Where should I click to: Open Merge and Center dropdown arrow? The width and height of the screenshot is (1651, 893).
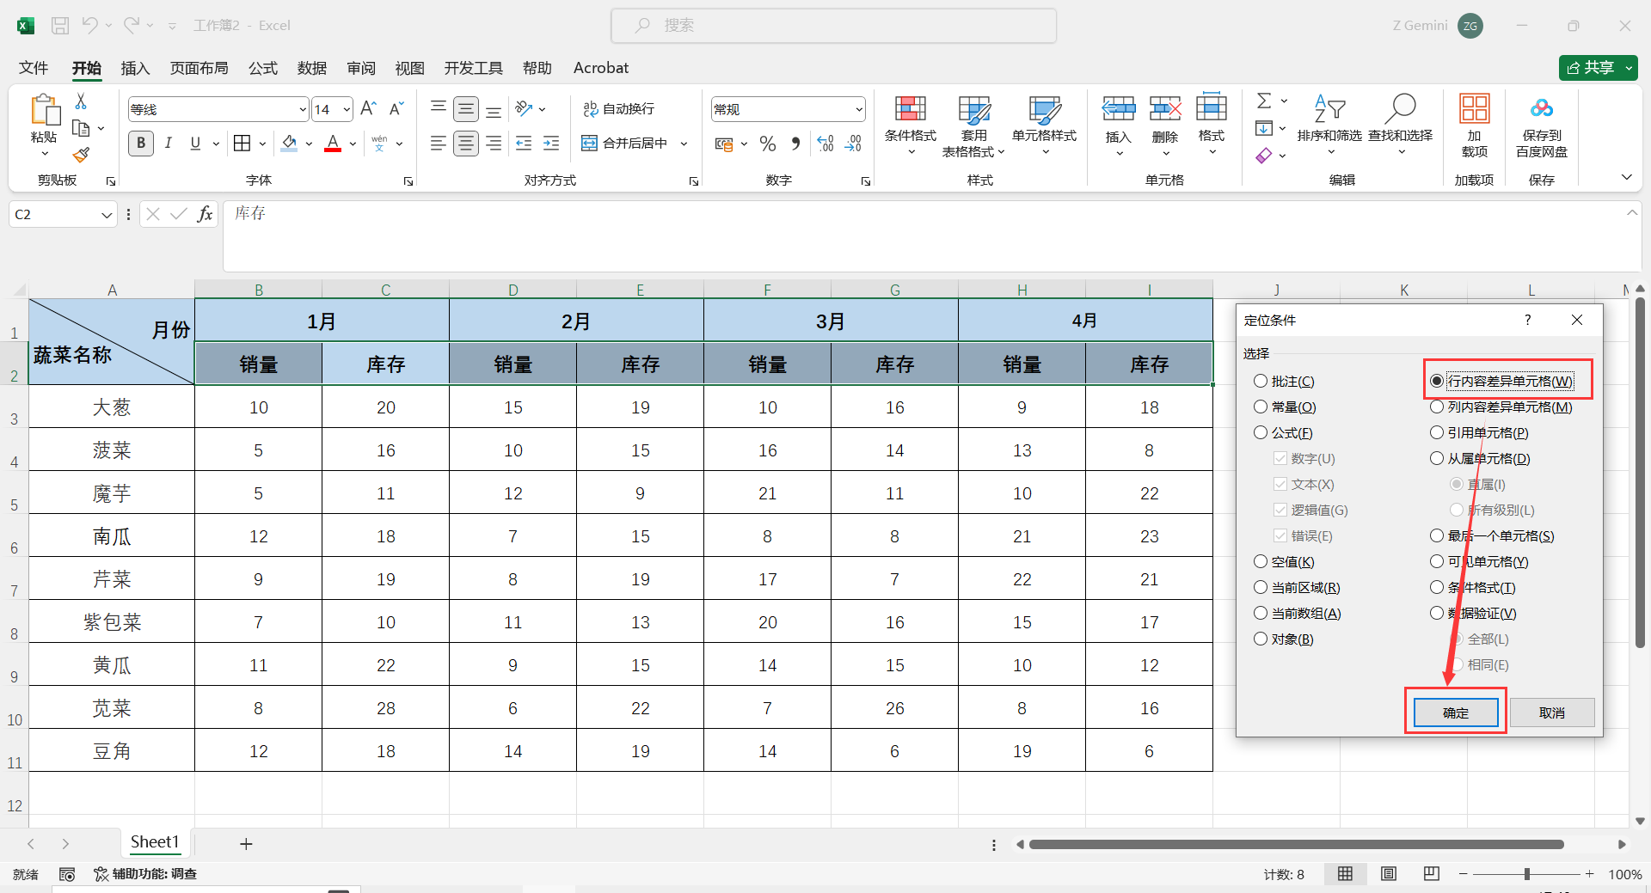[x=684, y=144]
